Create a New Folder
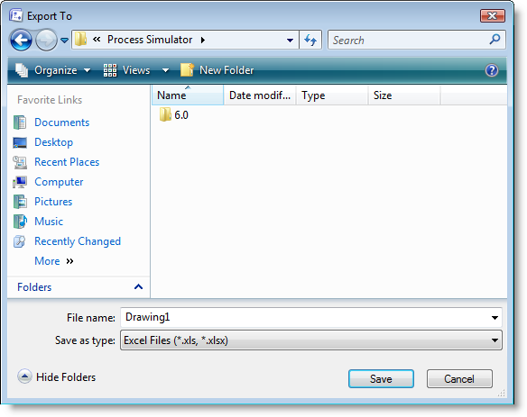This screenshot has width=527, height=417. (217, 70)
